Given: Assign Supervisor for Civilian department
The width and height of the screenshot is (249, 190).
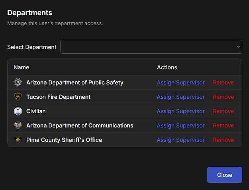Looking at the screenshot, I should click(x=180, y=111).
